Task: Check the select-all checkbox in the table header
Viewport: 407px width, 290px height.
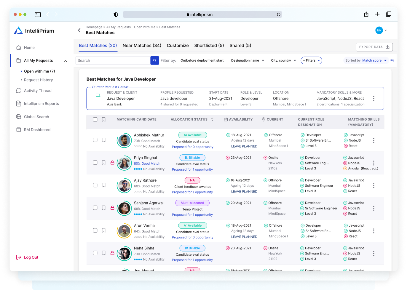Action: coord(95,119)
